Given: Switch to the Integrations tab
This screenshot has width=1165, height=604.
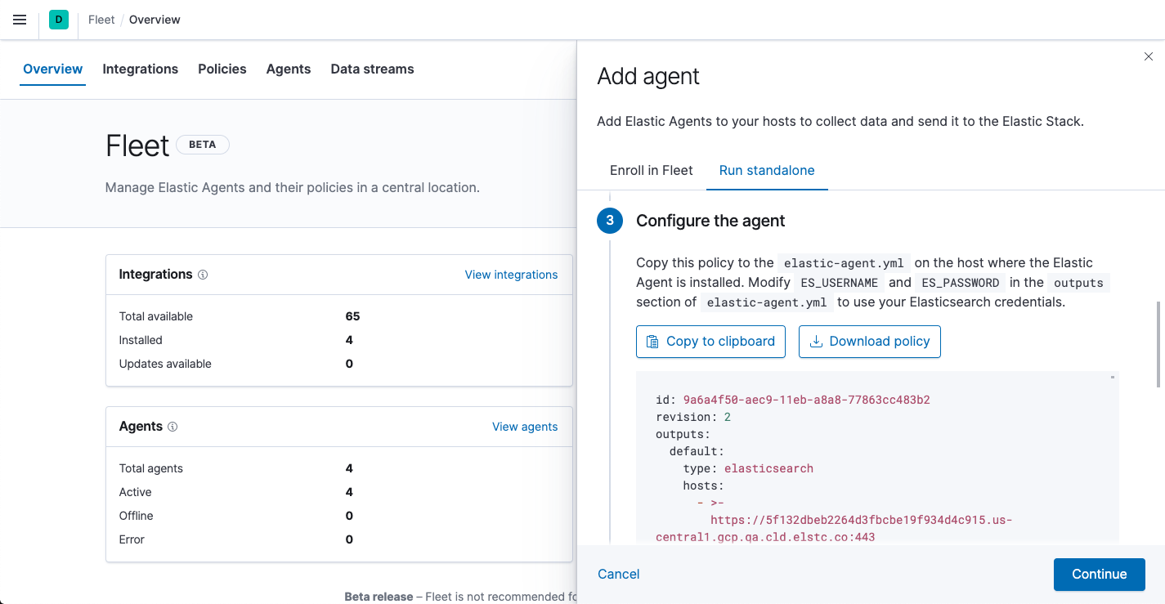Looking at the screenshot, I should click(x=140, y=69).
